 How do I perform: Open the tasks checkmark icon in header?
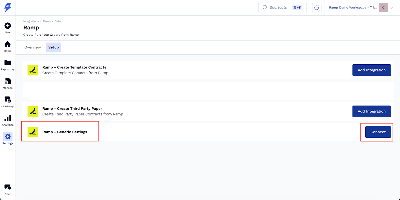coord(317,7)
